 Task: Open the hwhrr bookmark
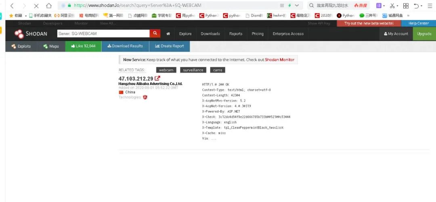tap(277, 16)
